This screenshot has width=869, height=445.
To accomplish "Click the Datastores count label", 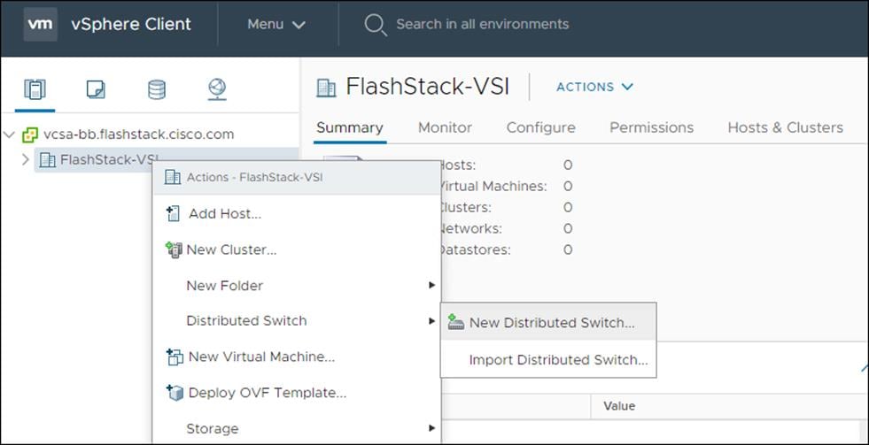I will pyautogui.click(x=475, y=249).
